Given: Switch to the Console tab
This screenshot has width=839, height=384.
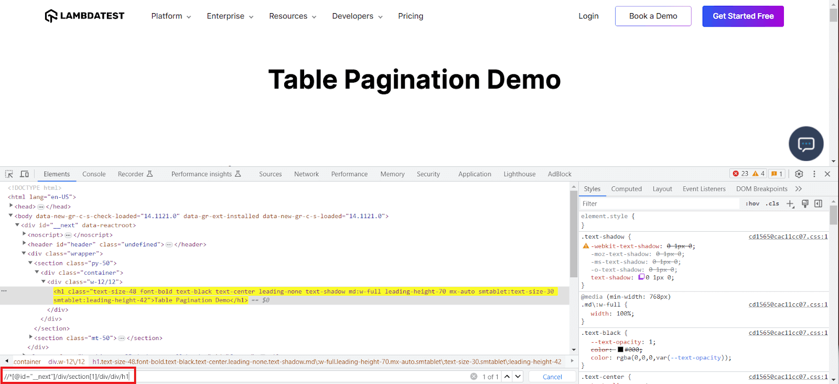Looking at the screenshot, I should point(94,174).
